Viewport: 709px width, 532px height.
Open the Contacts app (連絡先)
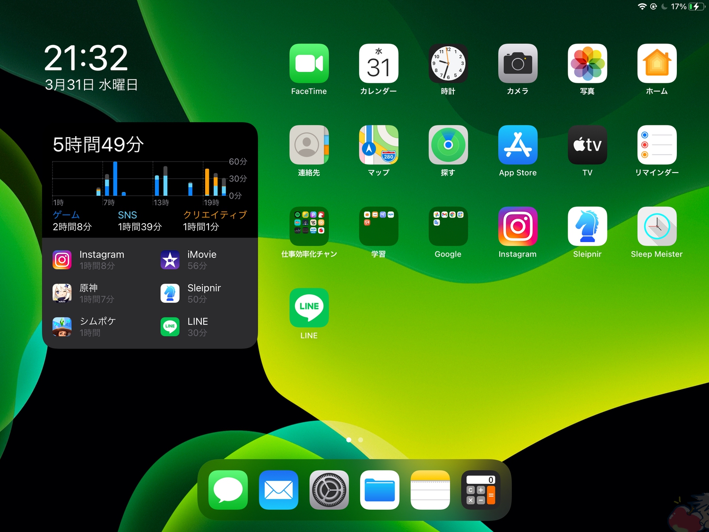click(x=309, y=145)
